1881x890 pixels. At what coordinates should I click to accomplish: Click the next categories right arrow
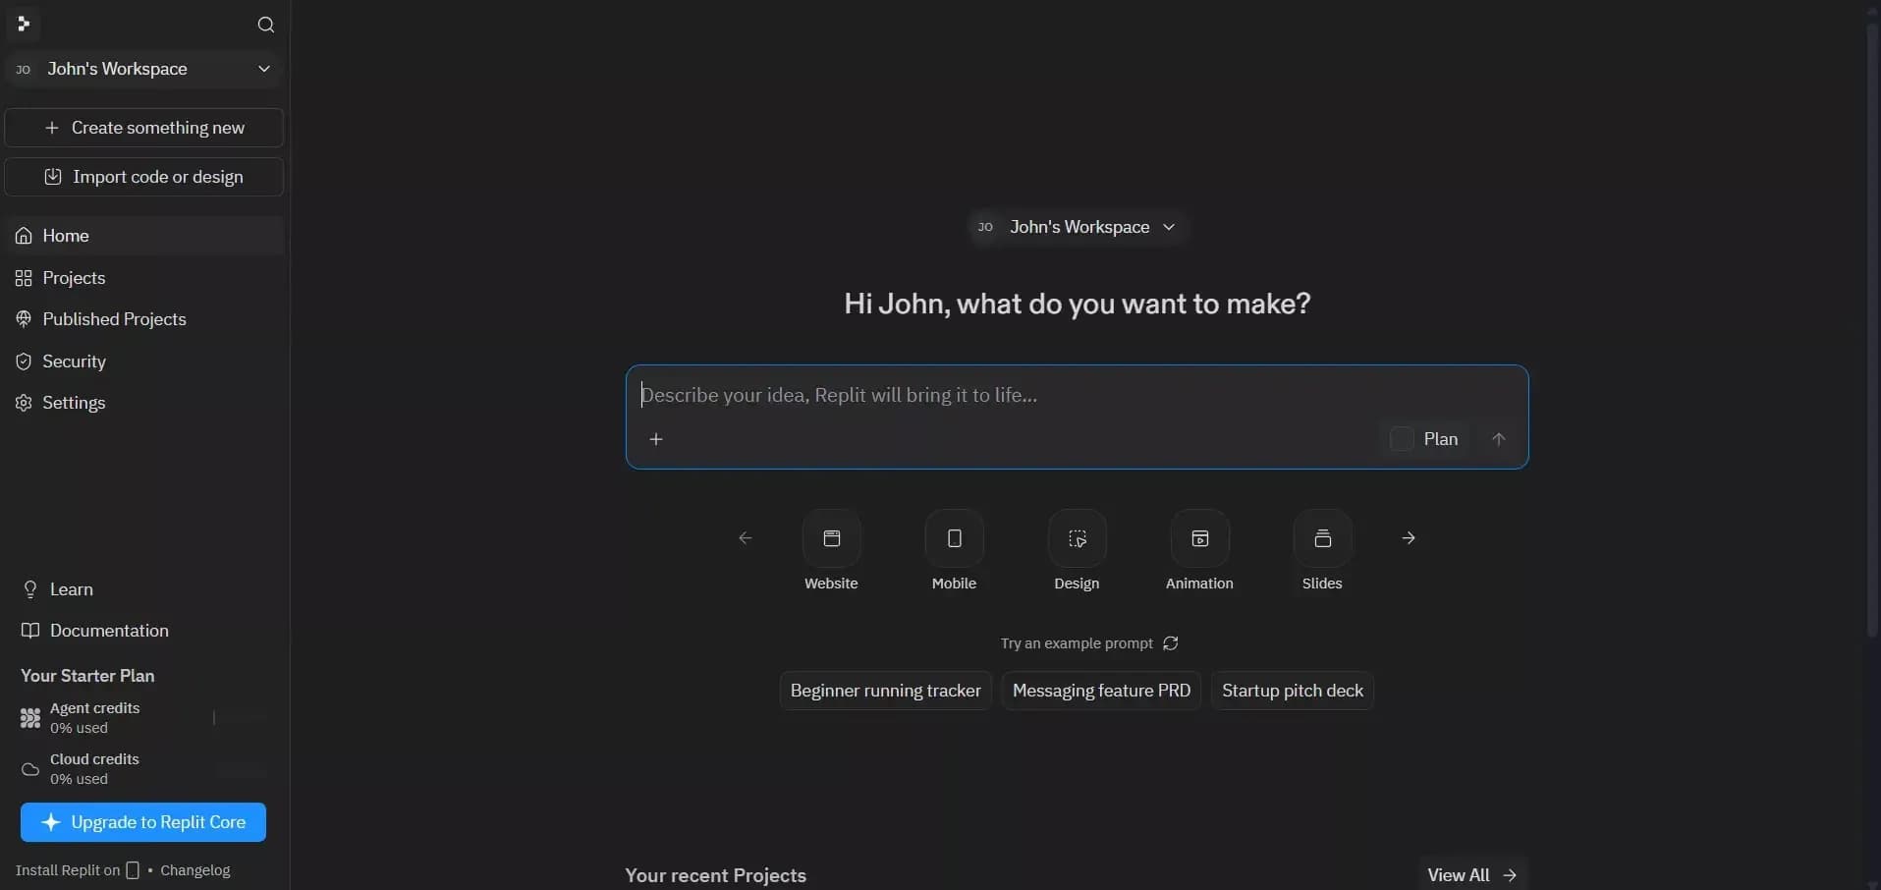tap(1409, 538)
